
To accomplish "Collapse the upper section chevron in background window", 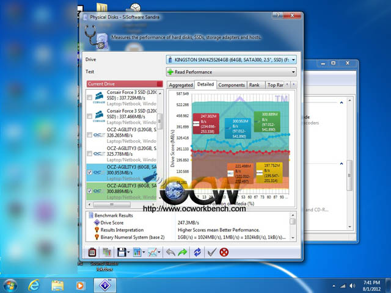I will click(x=342, y=103).
